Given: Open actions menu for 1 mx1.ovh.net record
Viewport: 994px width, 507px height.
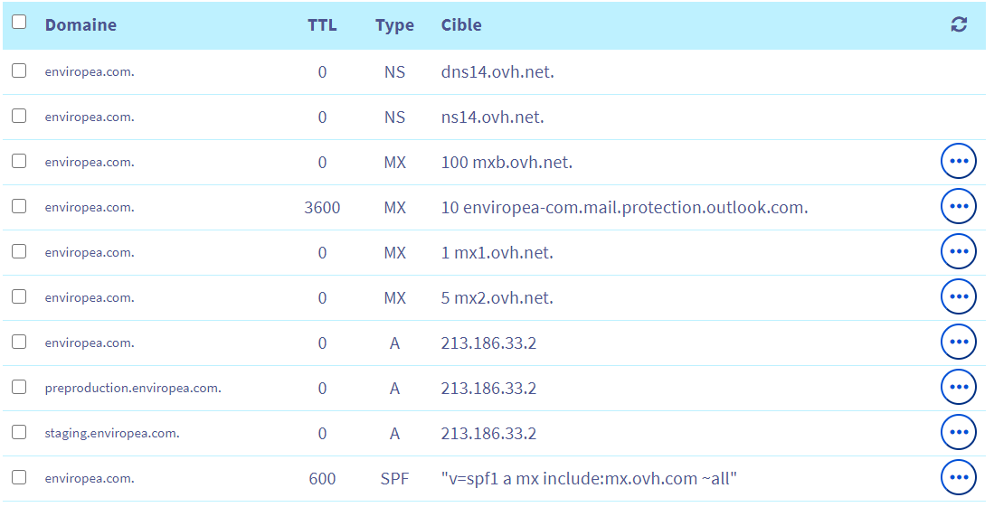Looking at the screenshot, I should tap(958, 251).
